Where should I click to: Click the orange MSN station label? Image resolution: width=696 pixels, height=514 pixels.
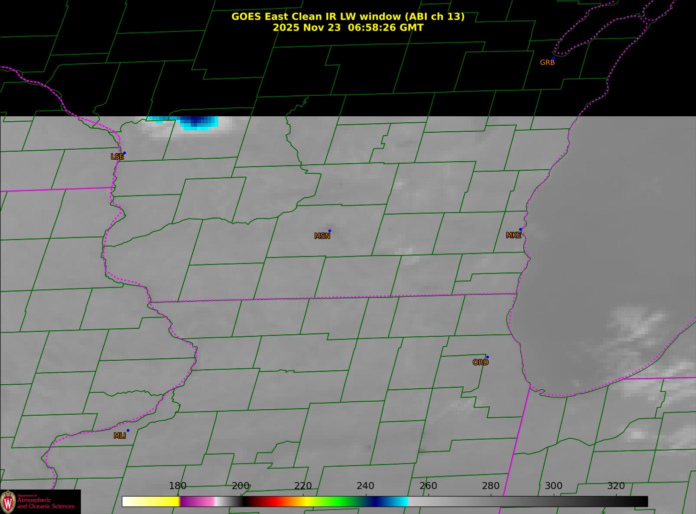(x=322, y=236)
